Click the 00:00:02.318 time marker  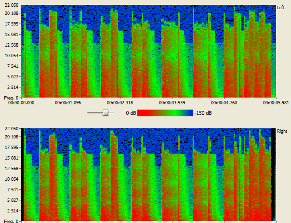coord(120,102)
